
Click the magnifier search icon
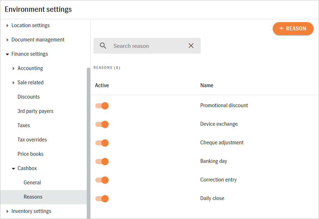point(103,46)
